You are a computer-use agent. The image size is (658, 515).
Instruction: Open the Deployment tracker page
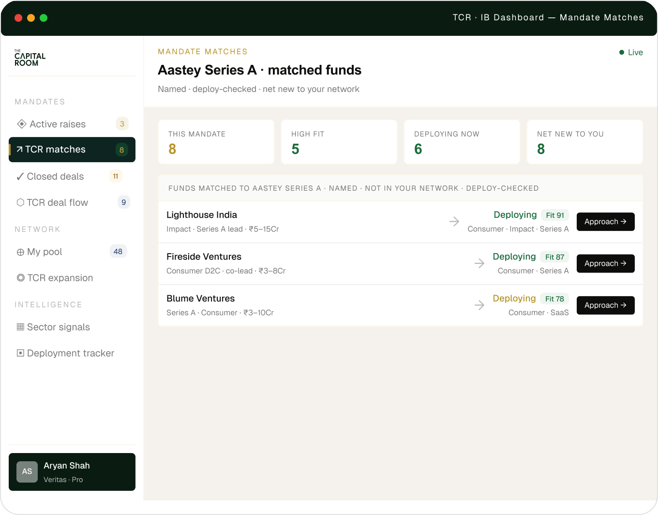click(x=72, y=353)
